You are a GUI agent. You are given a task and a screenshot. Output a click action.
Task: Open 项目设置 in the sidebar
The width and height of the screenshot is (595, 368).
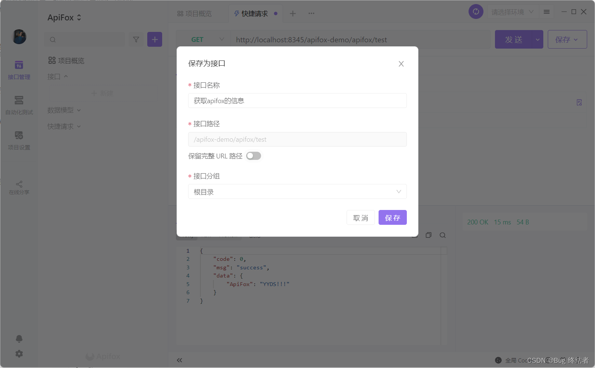point(19,141)
